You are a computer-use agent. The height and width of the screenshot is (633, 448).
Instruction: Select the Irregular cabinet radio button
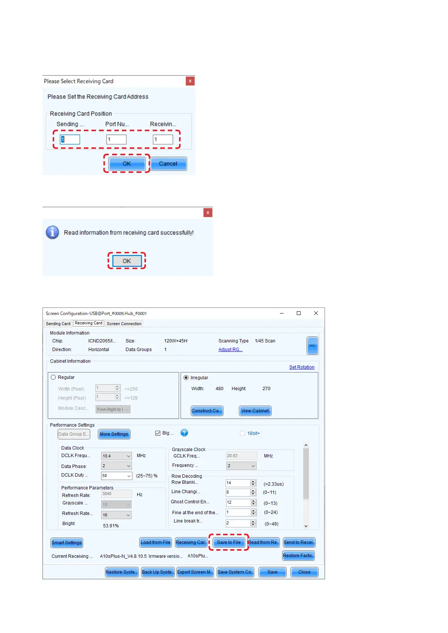click(x=186, y=378)
